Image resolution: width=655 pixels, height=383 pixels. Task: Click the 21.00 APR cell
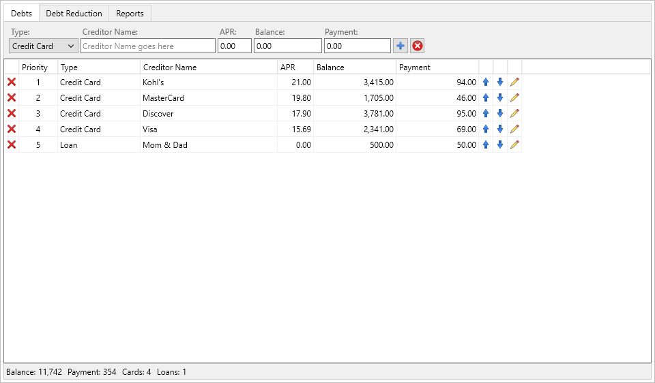click(295, 82)
